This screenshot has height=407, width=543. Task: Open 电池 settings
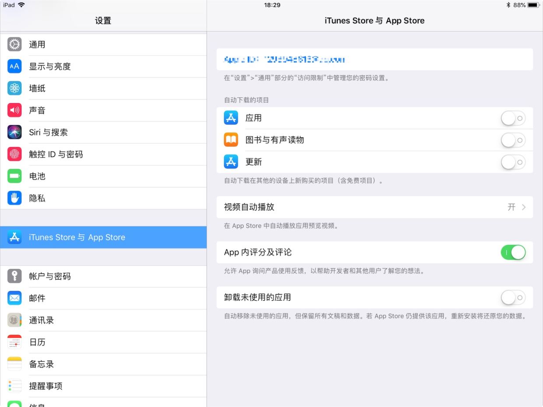point(103,176)
